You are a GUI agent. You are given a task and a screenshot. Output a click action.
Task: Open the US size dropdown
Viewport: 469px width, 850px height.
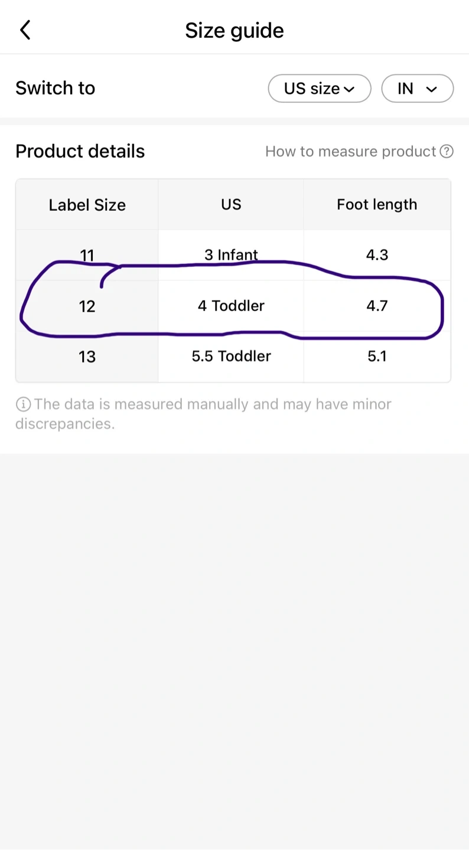tap(319, 89)
